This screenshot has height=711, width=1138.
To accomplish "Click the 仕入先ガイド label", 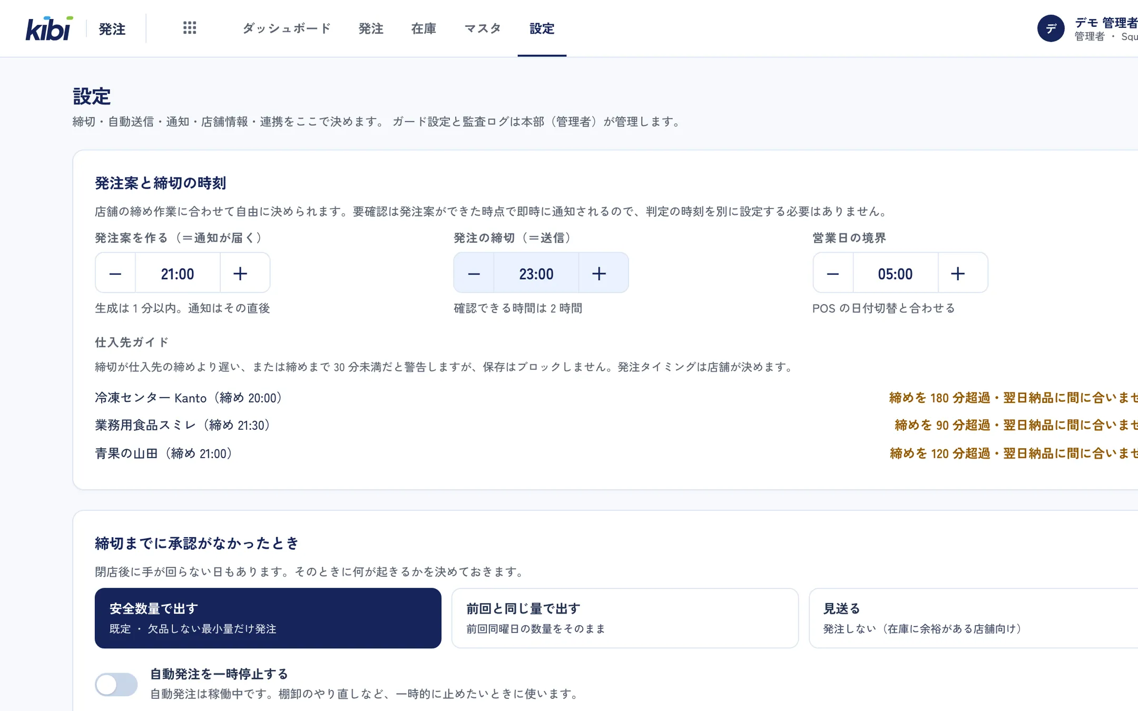I will click(x=132, y=342).
